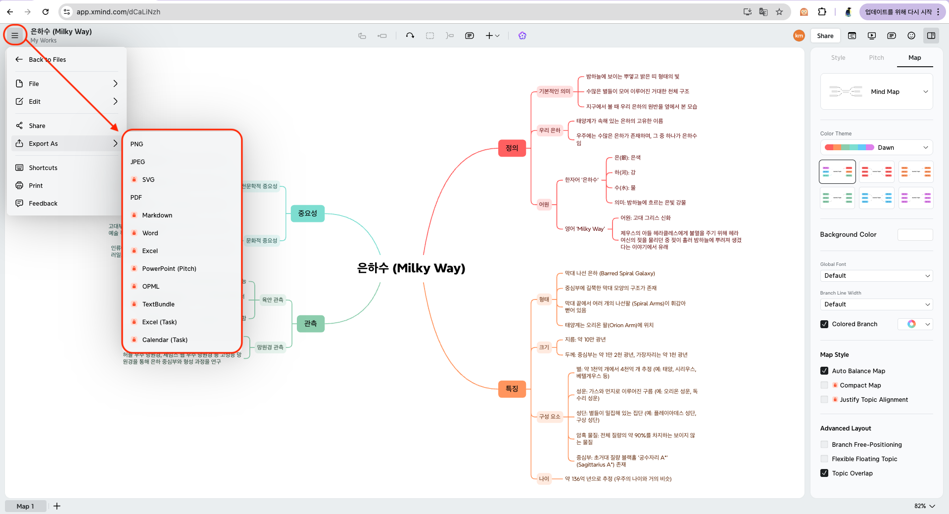Select the Boundary tool
Screen dimensions: 949x514
click(x=430, y=36)
